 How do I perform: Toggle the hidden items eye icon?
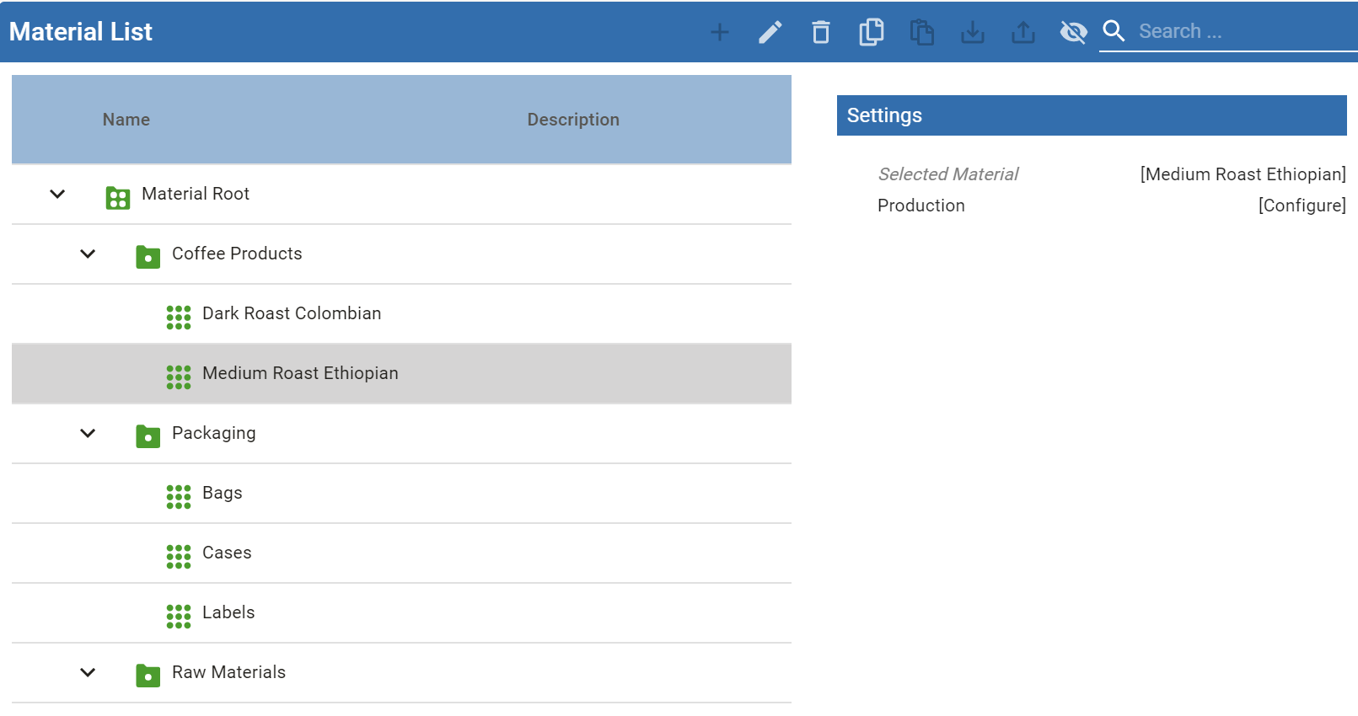[x=1073, y=32]
